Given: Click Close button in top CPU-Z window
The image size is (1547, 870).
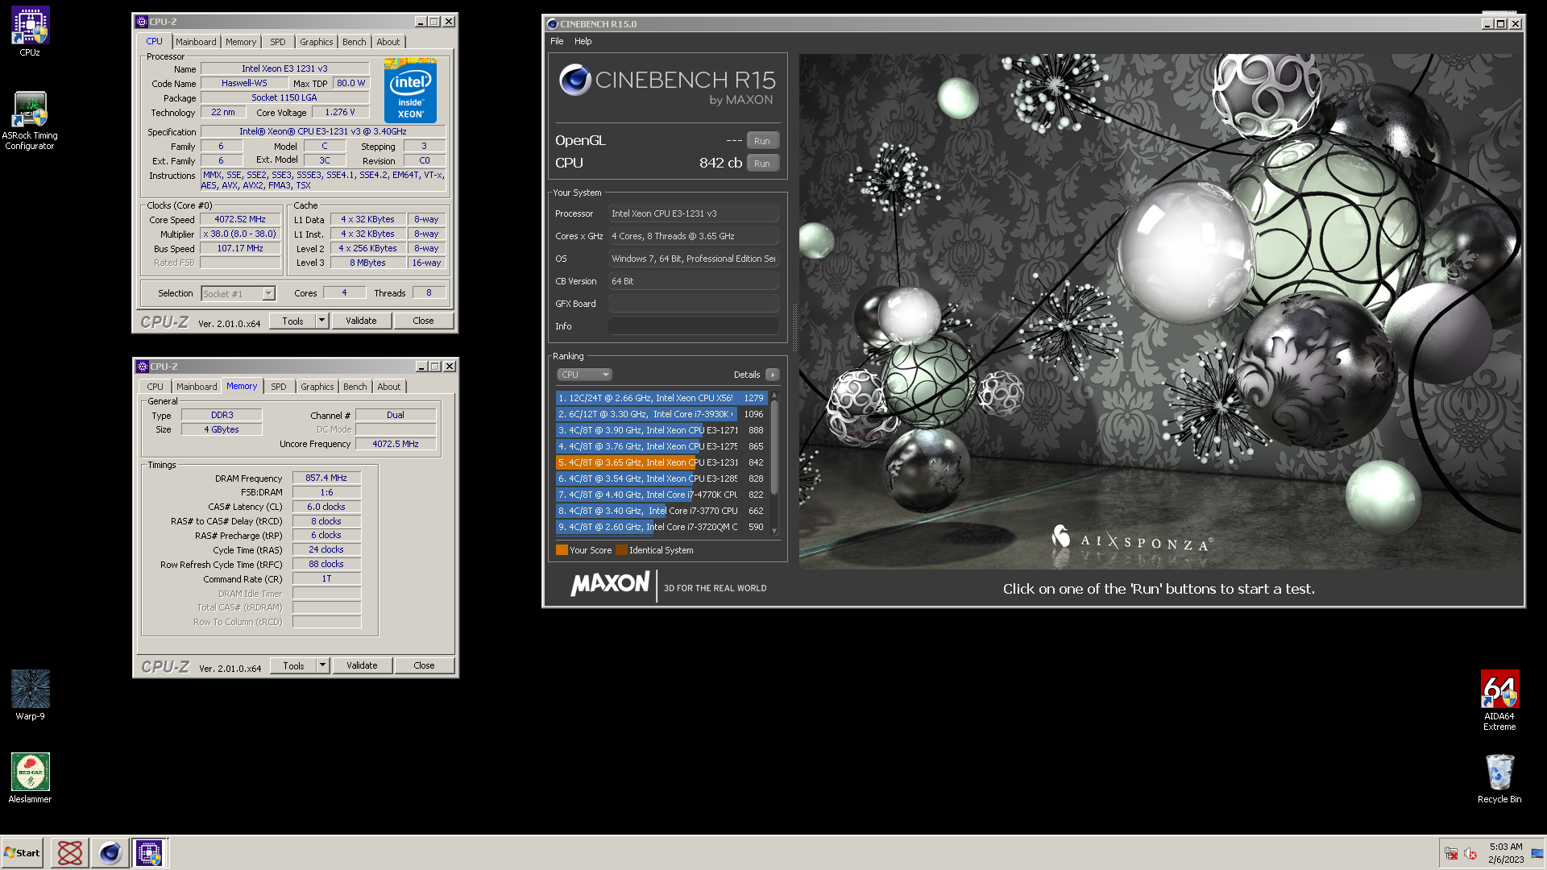Looking at the screenshot, I should pyautogui.click(x=423, y=321).
